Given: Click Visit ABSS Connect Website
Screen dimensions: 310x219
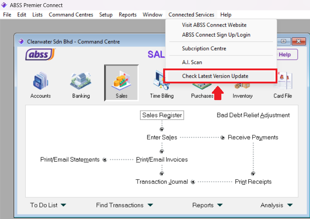Looking at the screenshot, I should tap(214, 25).
